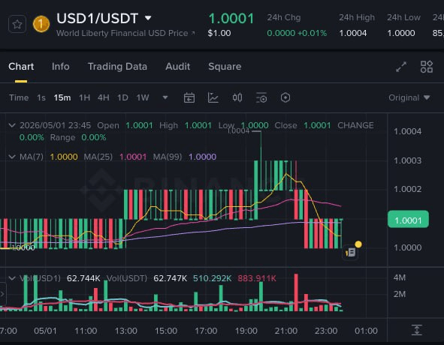Click the MA(7) 1.0000 value
The width and height of the screenshot is (444, 345).
pos(64,157)
